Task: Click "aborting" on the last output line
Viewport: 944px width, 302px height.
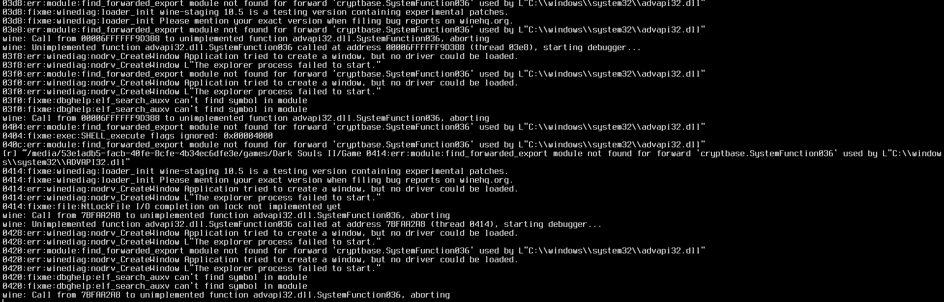Action: (x=430, y=295)
